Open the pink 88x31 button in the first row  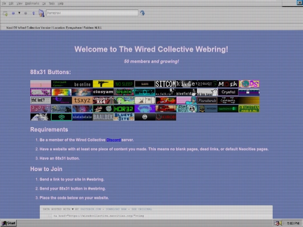[40, 84]
